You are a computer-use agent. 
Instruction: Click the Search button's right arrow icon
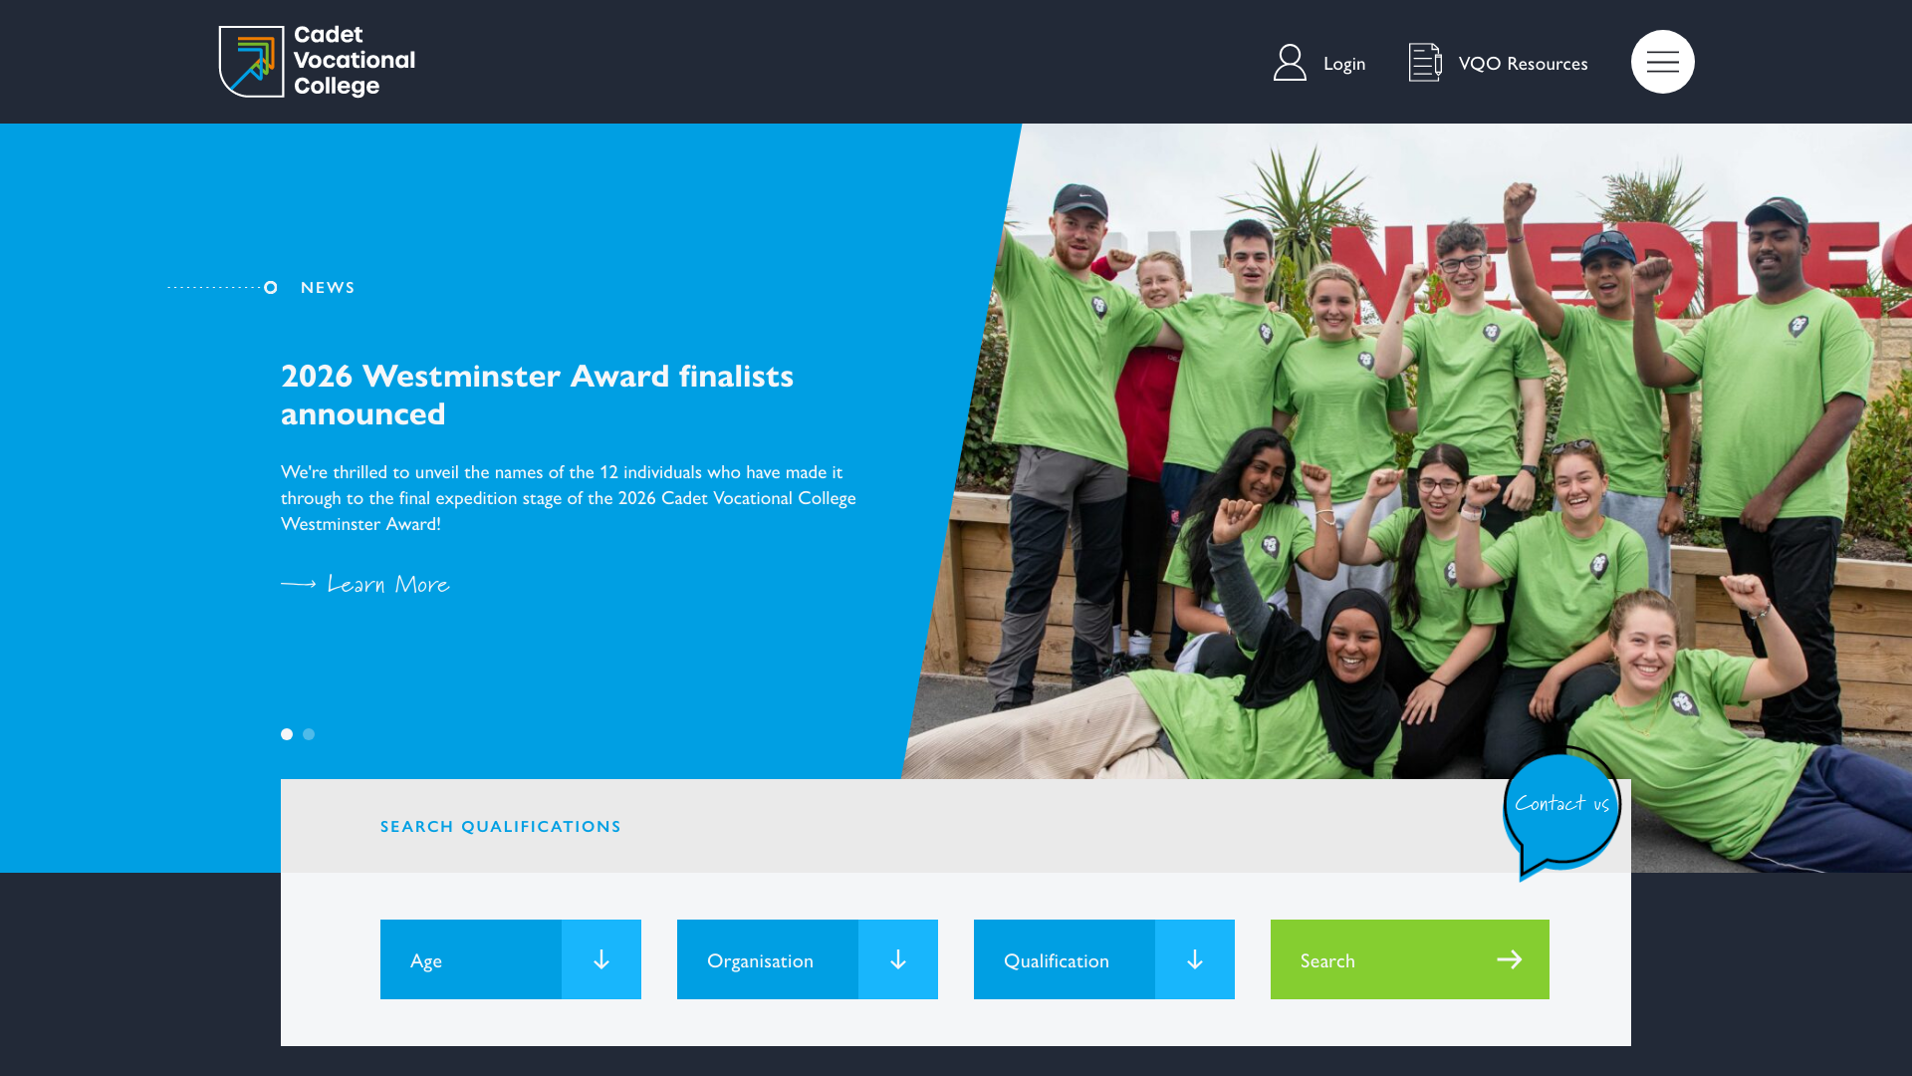1510,959
